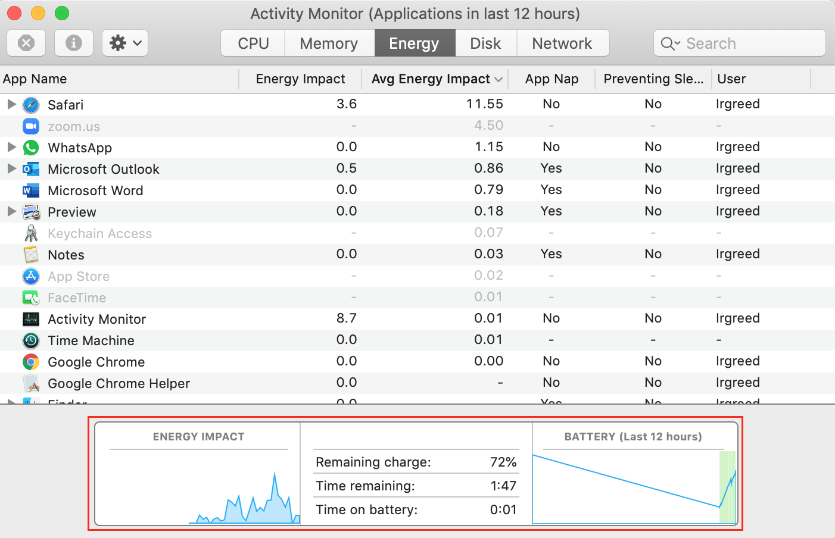Expand the WhatsApp process row
The height and width of the screenshot is (538, 835).
pos(11,147)
